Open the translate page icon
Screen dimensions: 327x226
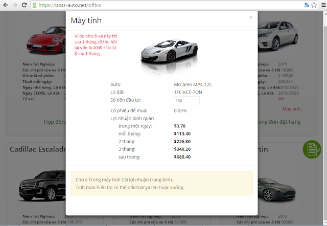[307, 5]
